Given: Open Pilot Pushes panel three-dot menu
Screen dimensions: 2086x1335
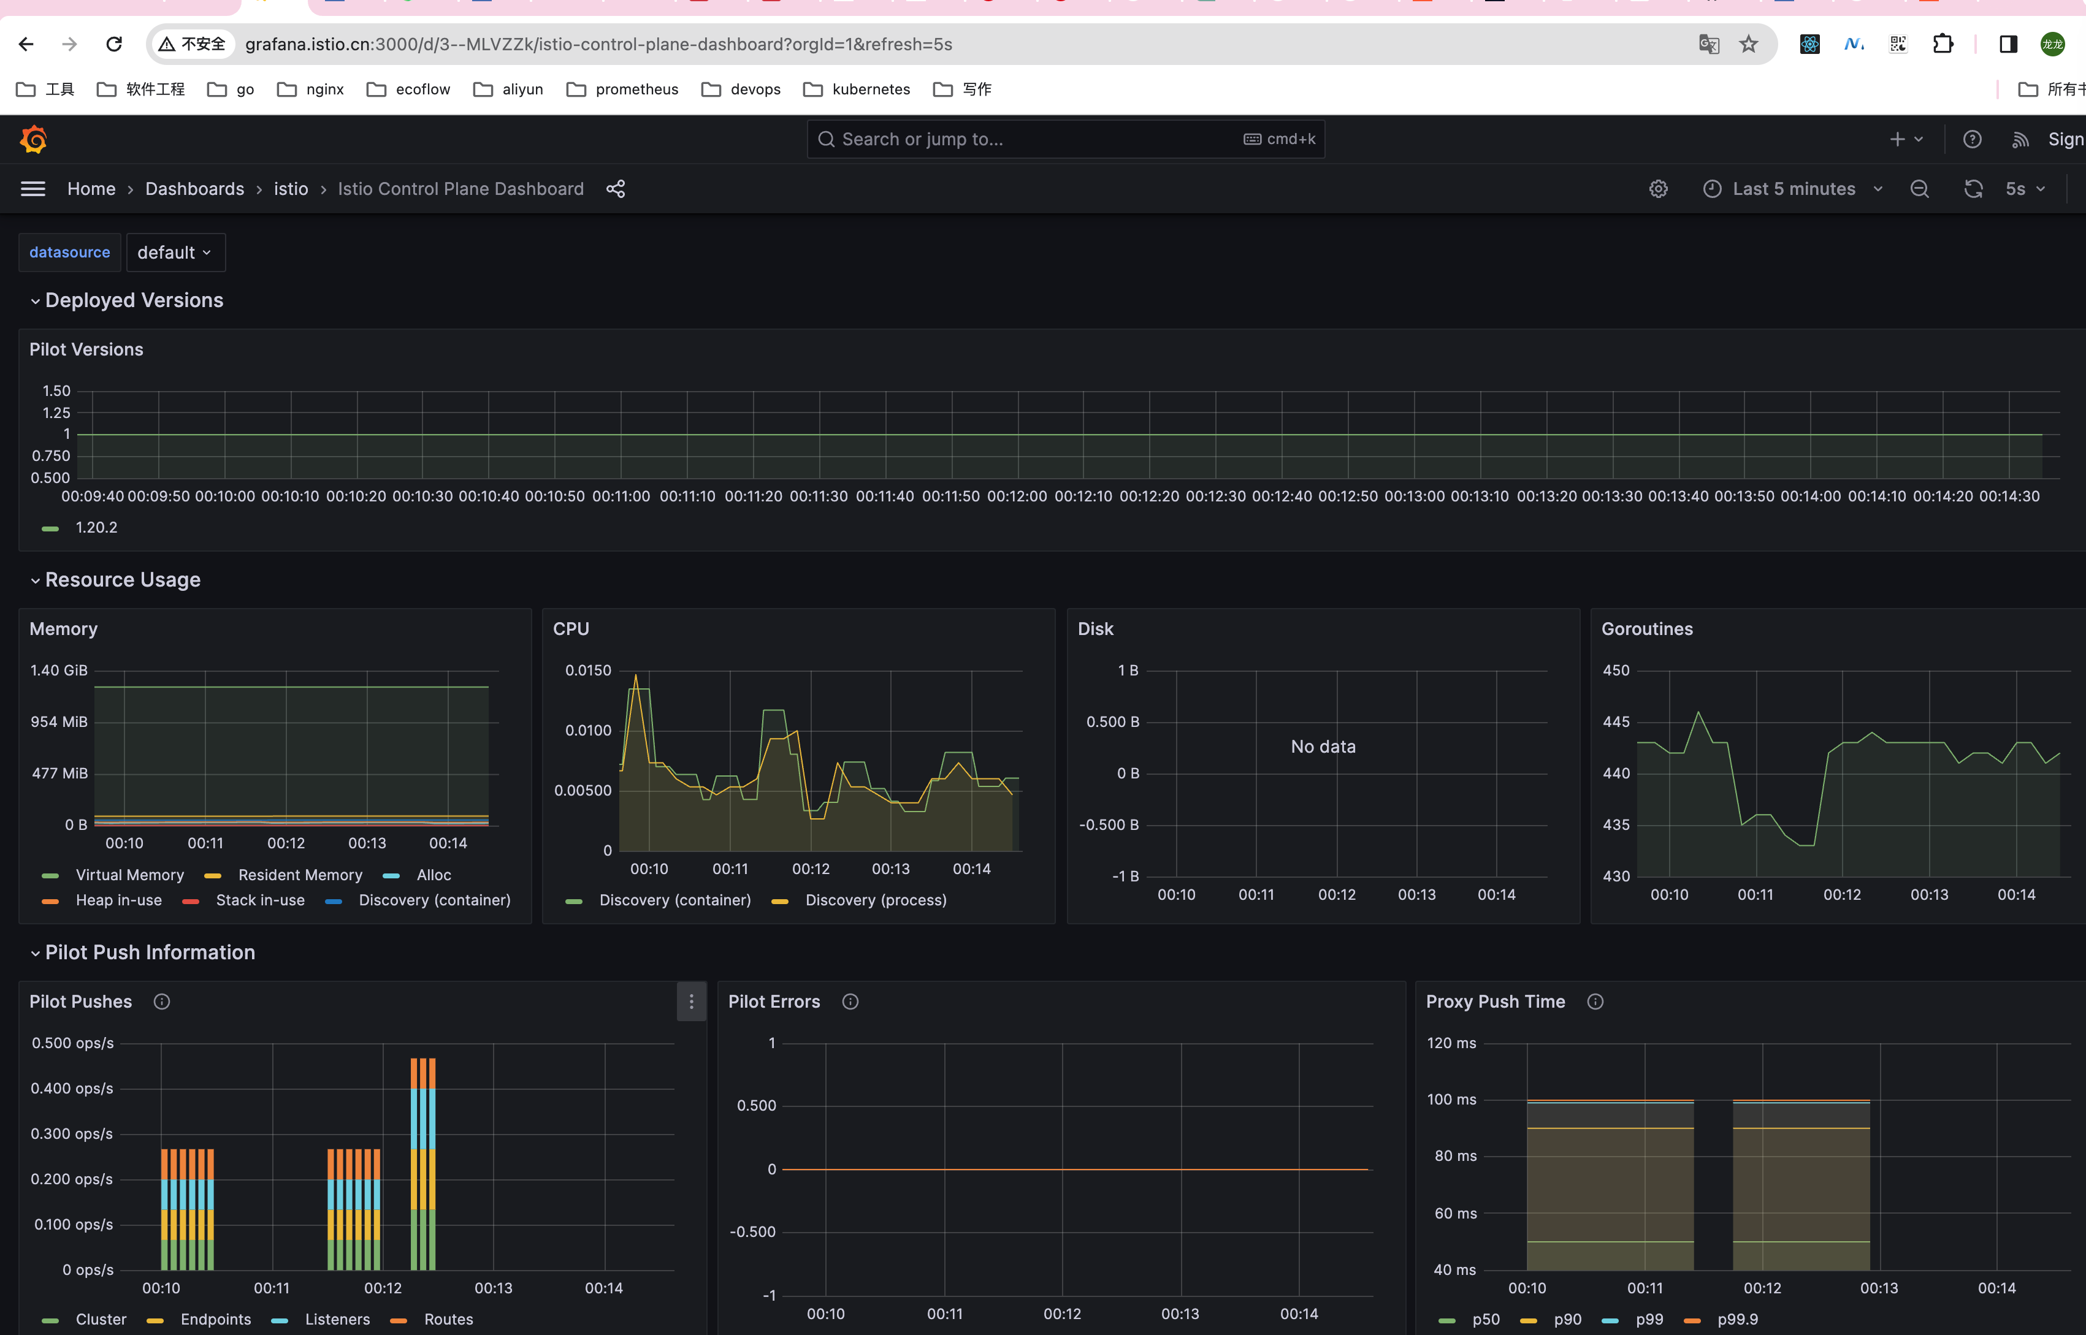Looking at the screenshot, I should point(691,1002).
